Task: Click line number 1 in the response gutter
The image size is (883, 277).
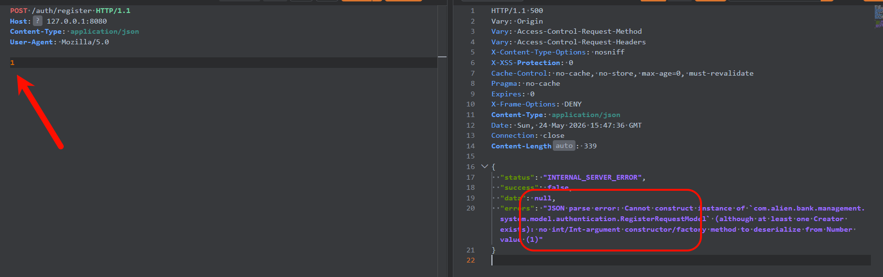Action: click(473, 11)
